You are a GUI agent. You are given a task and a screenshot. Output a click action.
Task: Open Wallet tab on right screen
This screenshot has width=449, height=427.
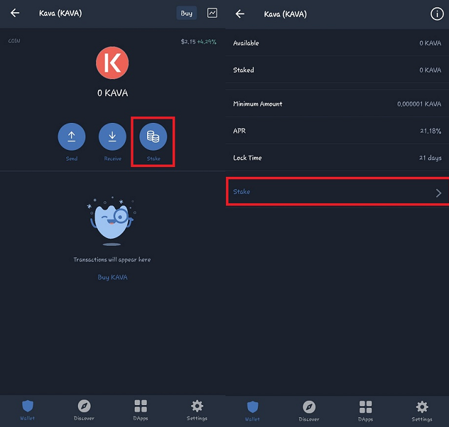point(252,411)
